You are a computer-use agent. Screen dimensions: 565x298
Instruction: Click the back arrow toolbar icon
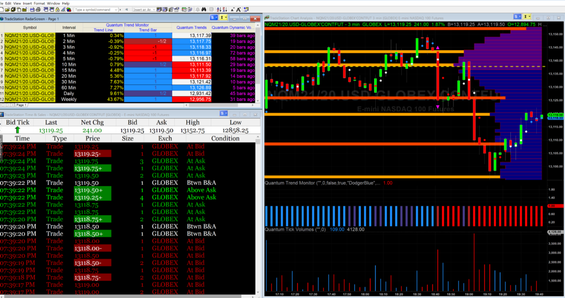pyautogui.click(x=126, y=10)
